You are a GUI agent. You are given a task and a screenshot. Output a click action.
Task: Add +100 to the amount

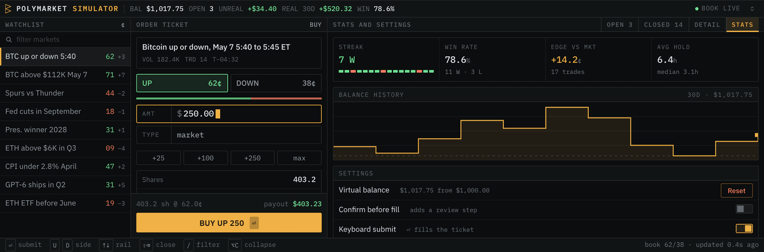205,158
